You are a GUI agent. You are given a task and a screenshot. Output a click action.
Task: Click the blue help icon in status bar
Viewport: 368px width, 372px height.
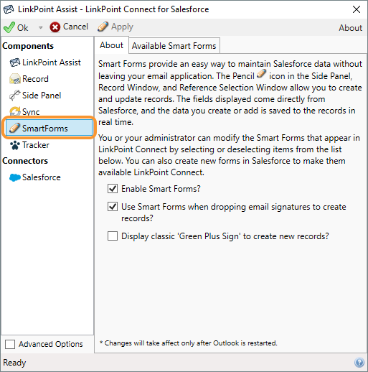click(359, 363)
